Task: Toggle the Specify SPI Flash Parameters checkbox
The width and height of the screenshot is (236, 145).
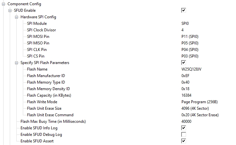Action: tap(183, 63)
